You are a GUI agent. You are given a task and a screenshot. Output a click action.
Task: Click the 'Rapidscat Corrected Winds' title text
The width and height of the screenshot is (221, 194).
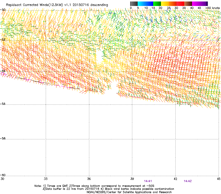tap(28, 5)
